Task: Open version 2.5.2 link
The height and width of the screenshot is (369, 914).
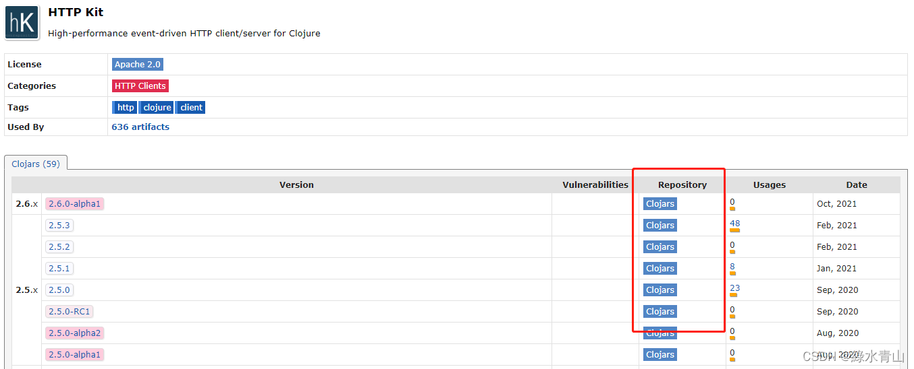Action: pyautogui.click(x=59, y=247)
